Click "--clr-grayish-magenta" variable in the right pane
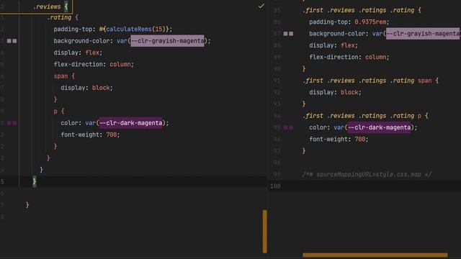Viewport: 461px width, 259px height. click(423, 34)
